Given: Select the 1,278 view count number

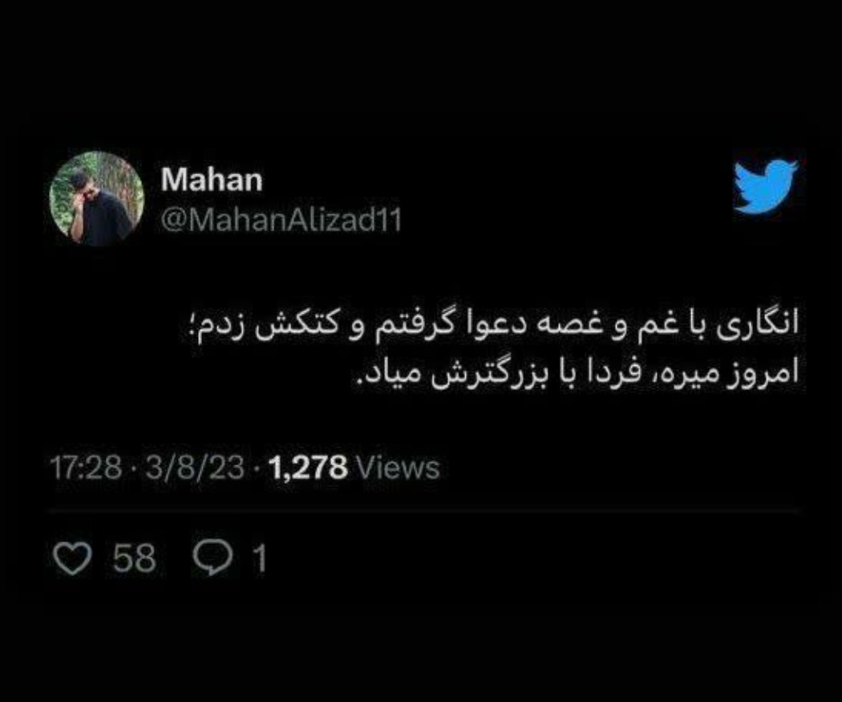Looking at the screenshot, I should tap(308, 468).
